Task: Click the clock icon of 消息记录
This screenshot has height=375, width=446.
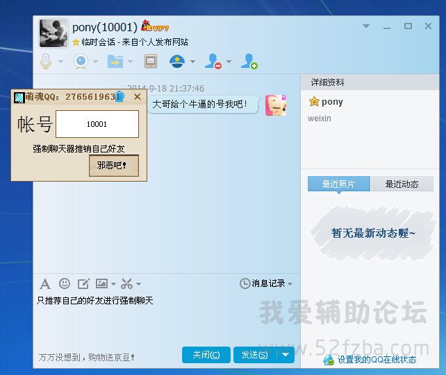Action: (245, 284)
